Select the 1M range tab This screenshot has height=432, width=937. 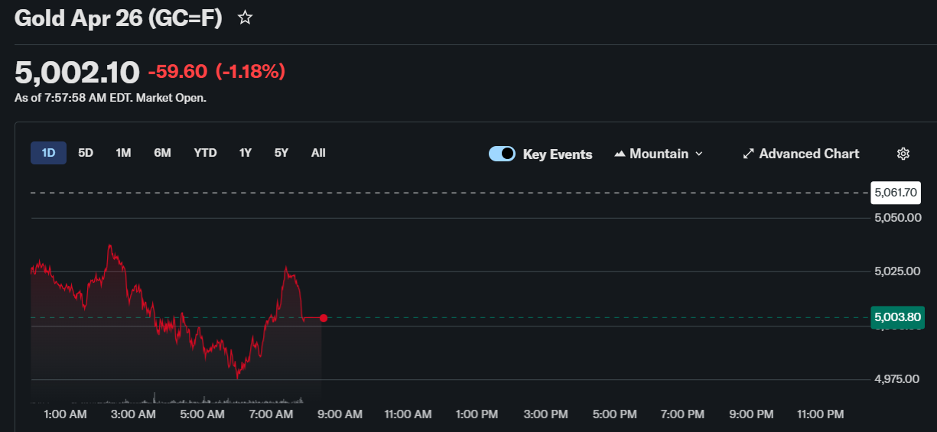coord(123,153)
